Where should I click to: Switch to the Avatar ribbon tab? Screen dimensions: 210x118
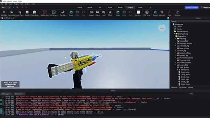(90, 7)
